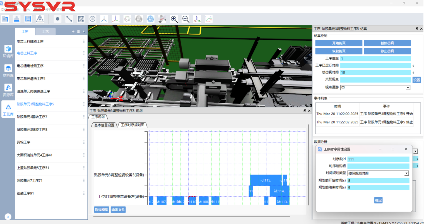Click the 确定 button in the dialog
This screenshot has width=424, height=224.
pyautogui.click(x=378, y=200)
